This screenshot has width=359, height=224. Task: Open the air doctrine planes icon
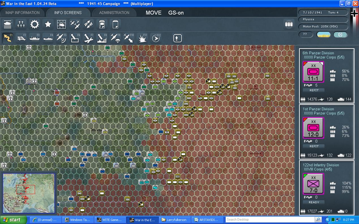pyautogui.click(x=75, y=24)
